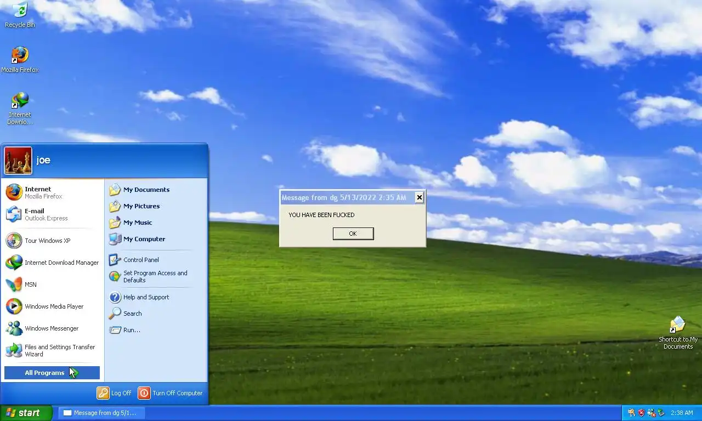Start Tour Windows XP
Screen dimensions: 702x421
53,241
